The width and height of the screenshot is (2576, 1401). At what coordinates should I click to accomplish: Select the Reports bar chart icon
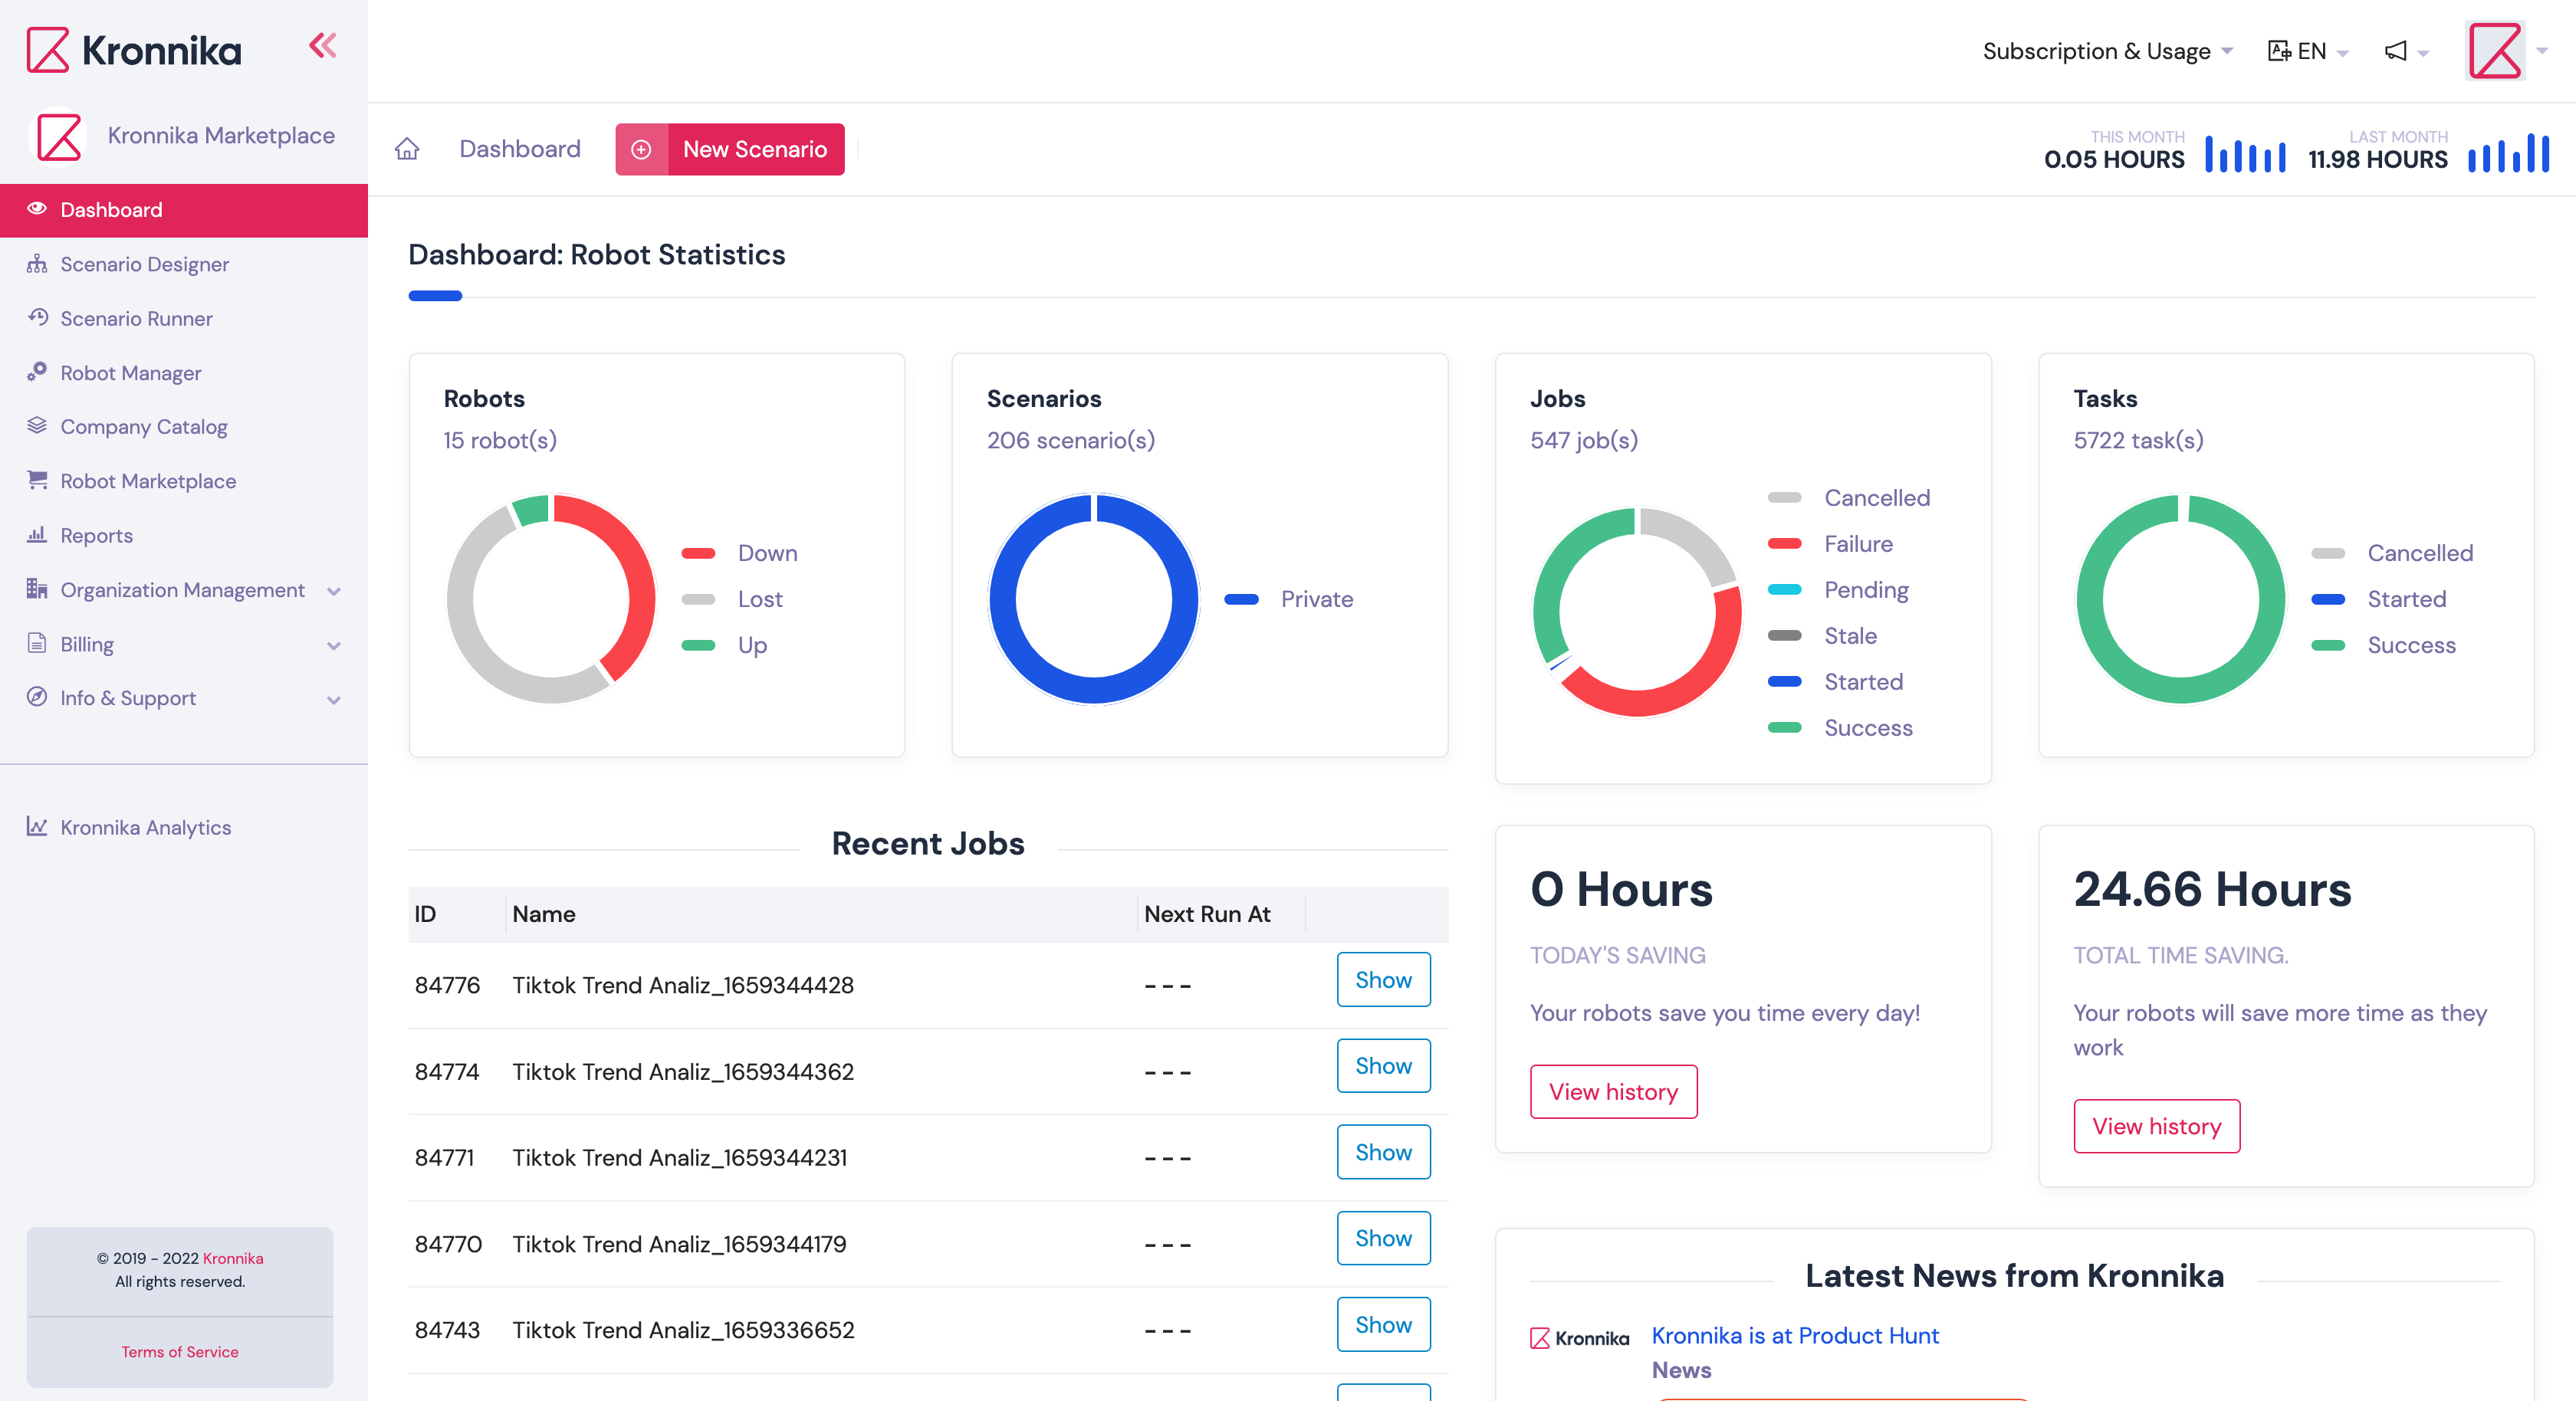click(37, 535)
